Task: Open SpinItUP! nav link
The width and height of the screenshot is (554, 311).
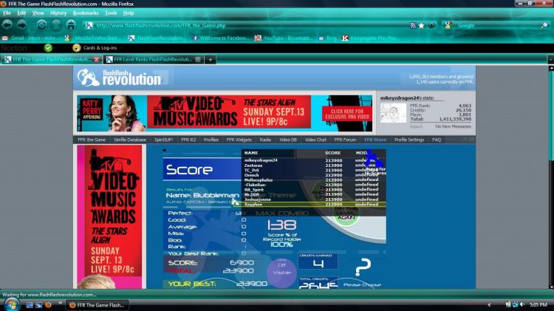Action: [x=163, y=140]
